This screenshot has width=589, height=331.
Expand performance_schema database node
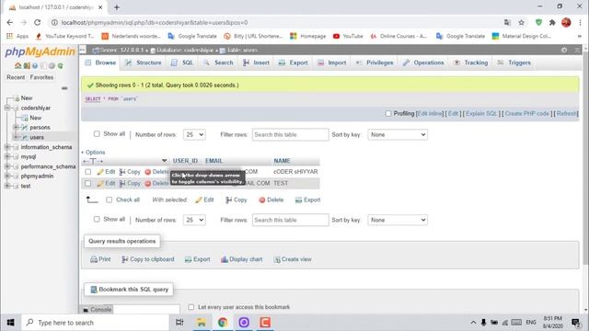coord(7,166)
